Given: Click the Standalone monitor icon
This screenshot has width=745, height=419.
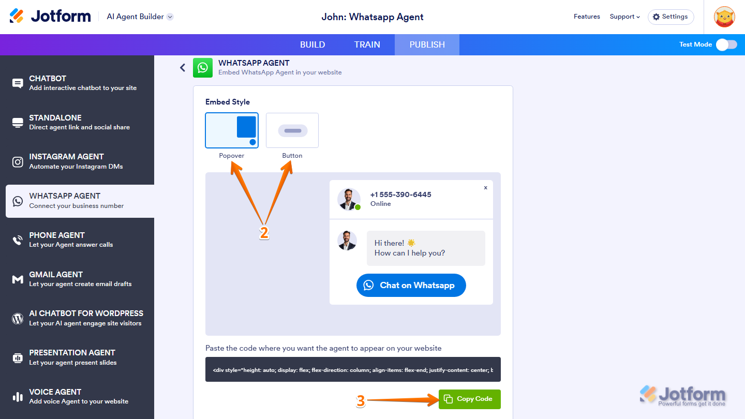Looking at the screenshot, I should [18, 123].
